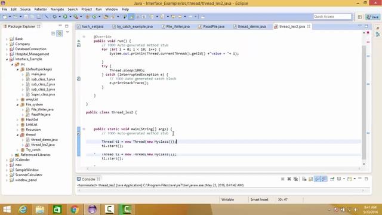The height and width of the screenshot is (215, 382).
Task: Open the Source menu
Action: coord(25,10)
